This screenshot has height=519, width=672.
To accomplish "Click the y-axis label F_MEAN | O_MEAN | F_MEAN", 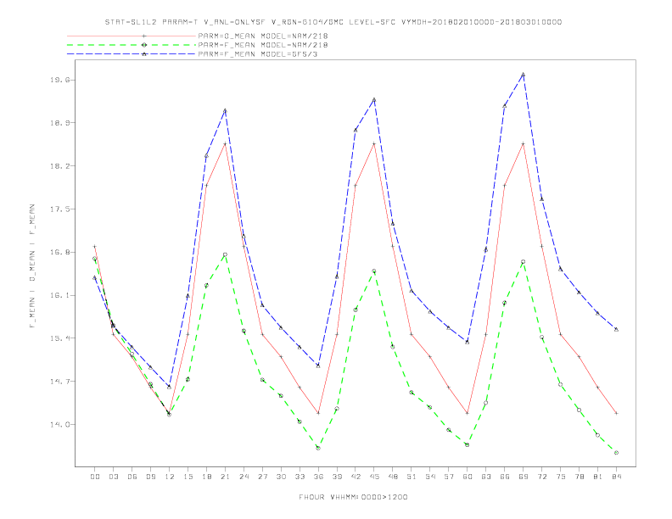I will [x=32, y=266].
